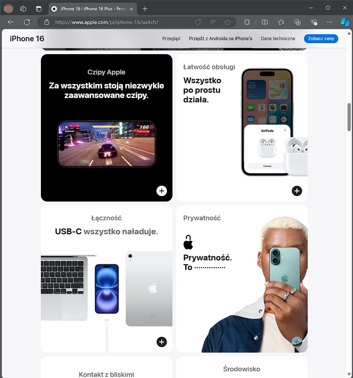353x378 pixels.
Task: Click the gray "Prywatność" card label
Action: point(202,218)
